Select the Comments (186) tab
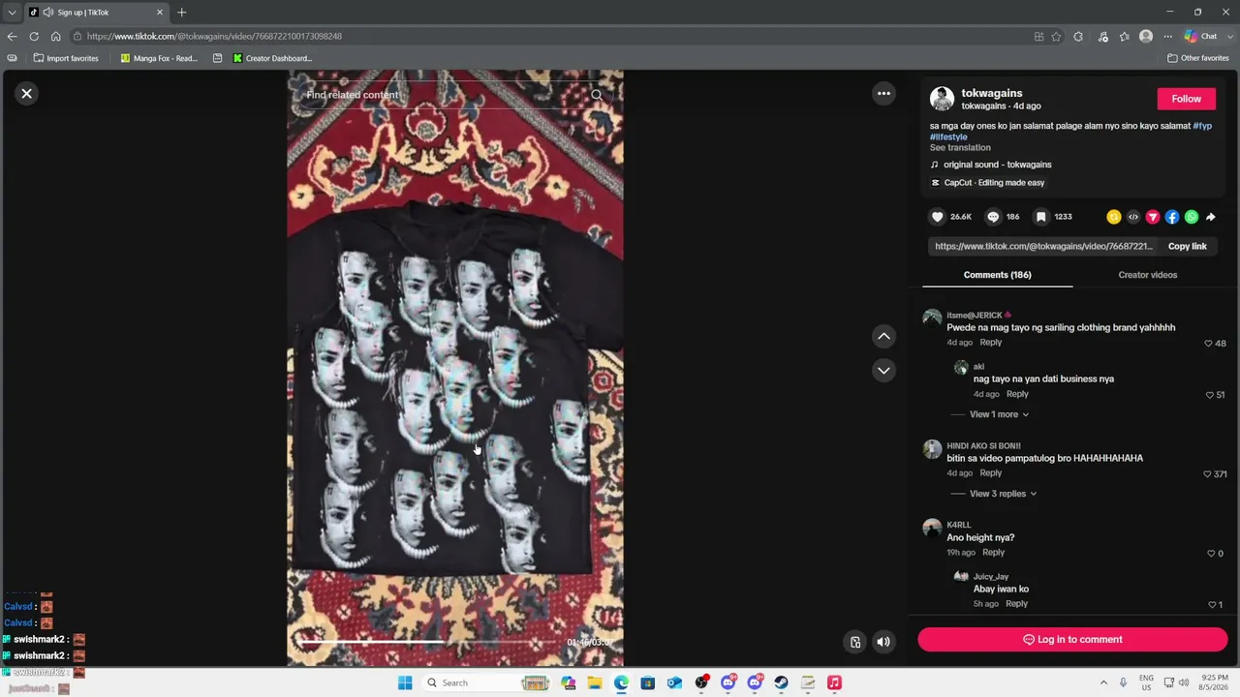The width and height of the screenshot is (1240, 697). 998,275
